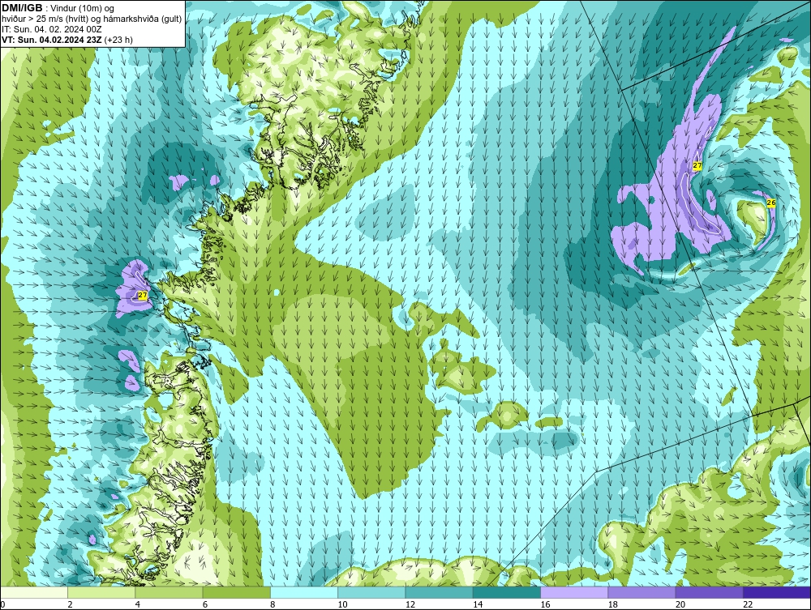Click the 16–18 m/s light purple swatch

tap(574, 592)
